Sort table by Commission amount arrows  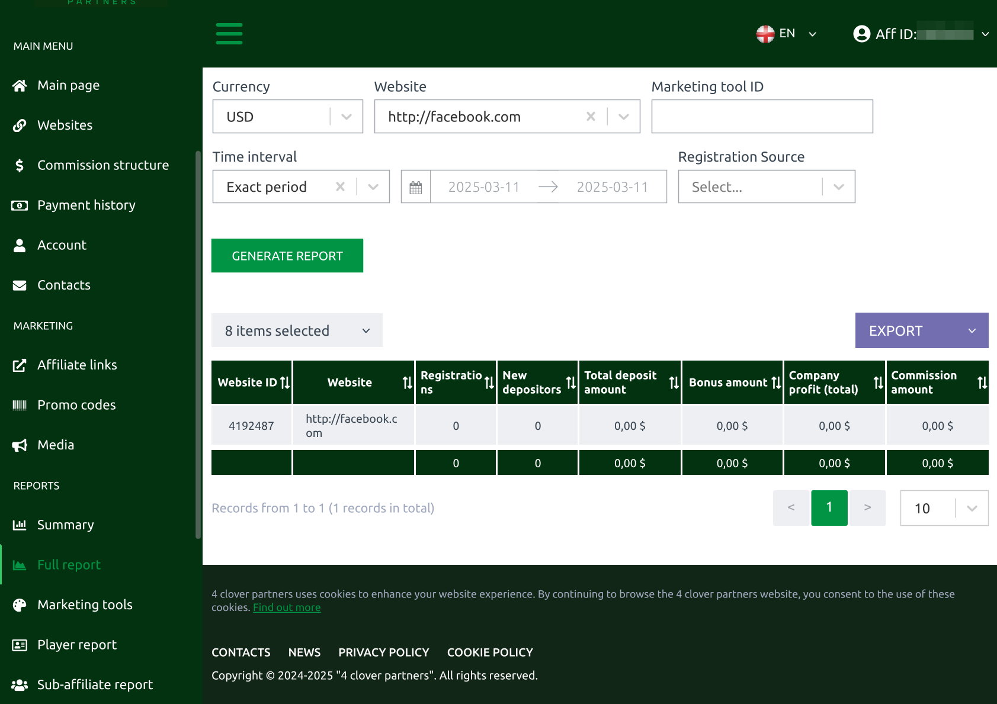click(982, 382)
